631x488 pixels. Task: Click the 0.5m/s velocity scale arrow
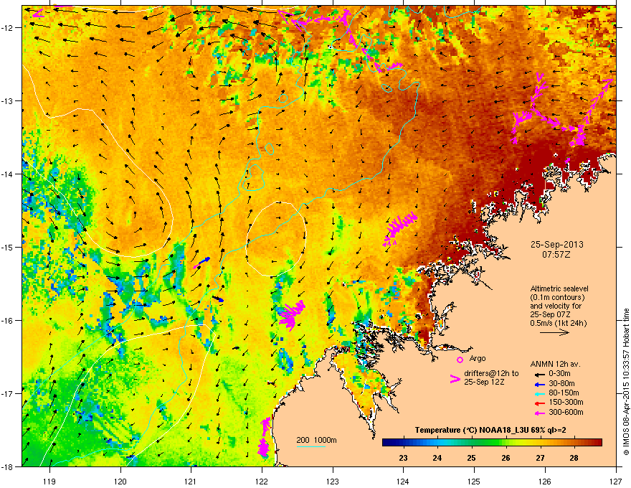(x=554, y=332)
